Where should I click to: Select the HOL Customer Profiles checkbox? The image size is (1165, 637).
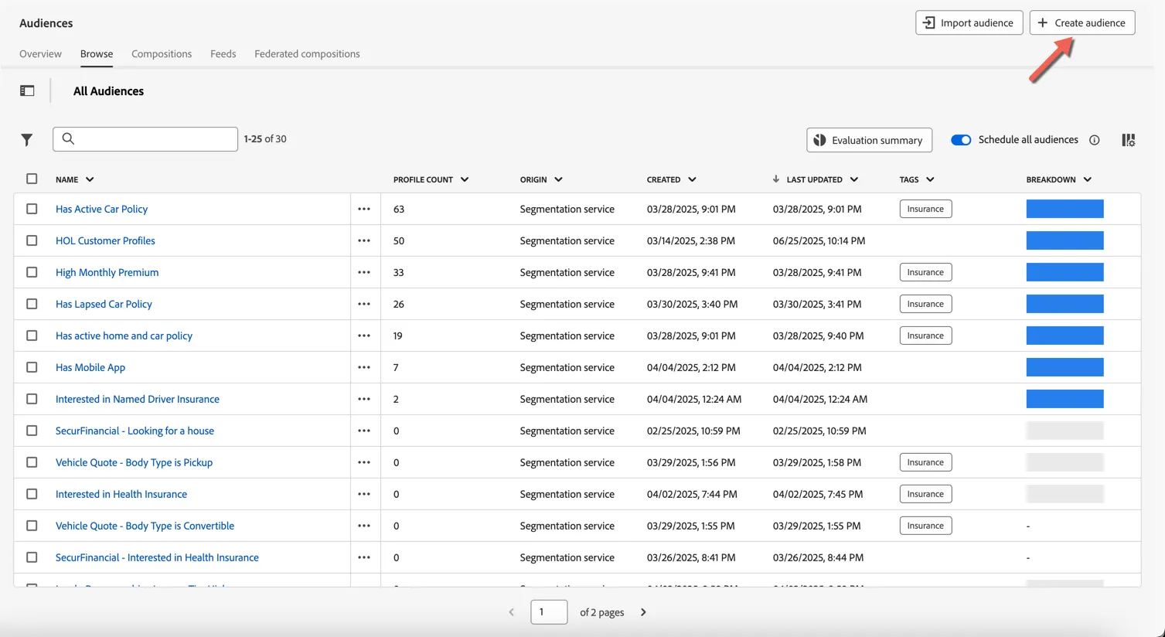[x=32, y=240]
